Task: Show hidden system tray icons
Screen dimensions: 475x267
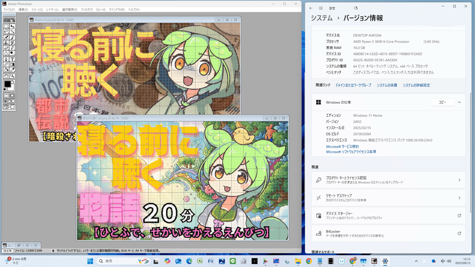Action: 416,261
